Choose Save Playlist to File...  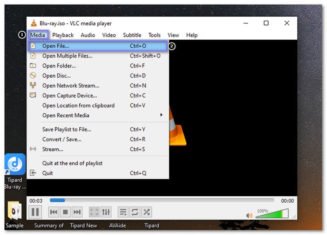pos(98,129)
